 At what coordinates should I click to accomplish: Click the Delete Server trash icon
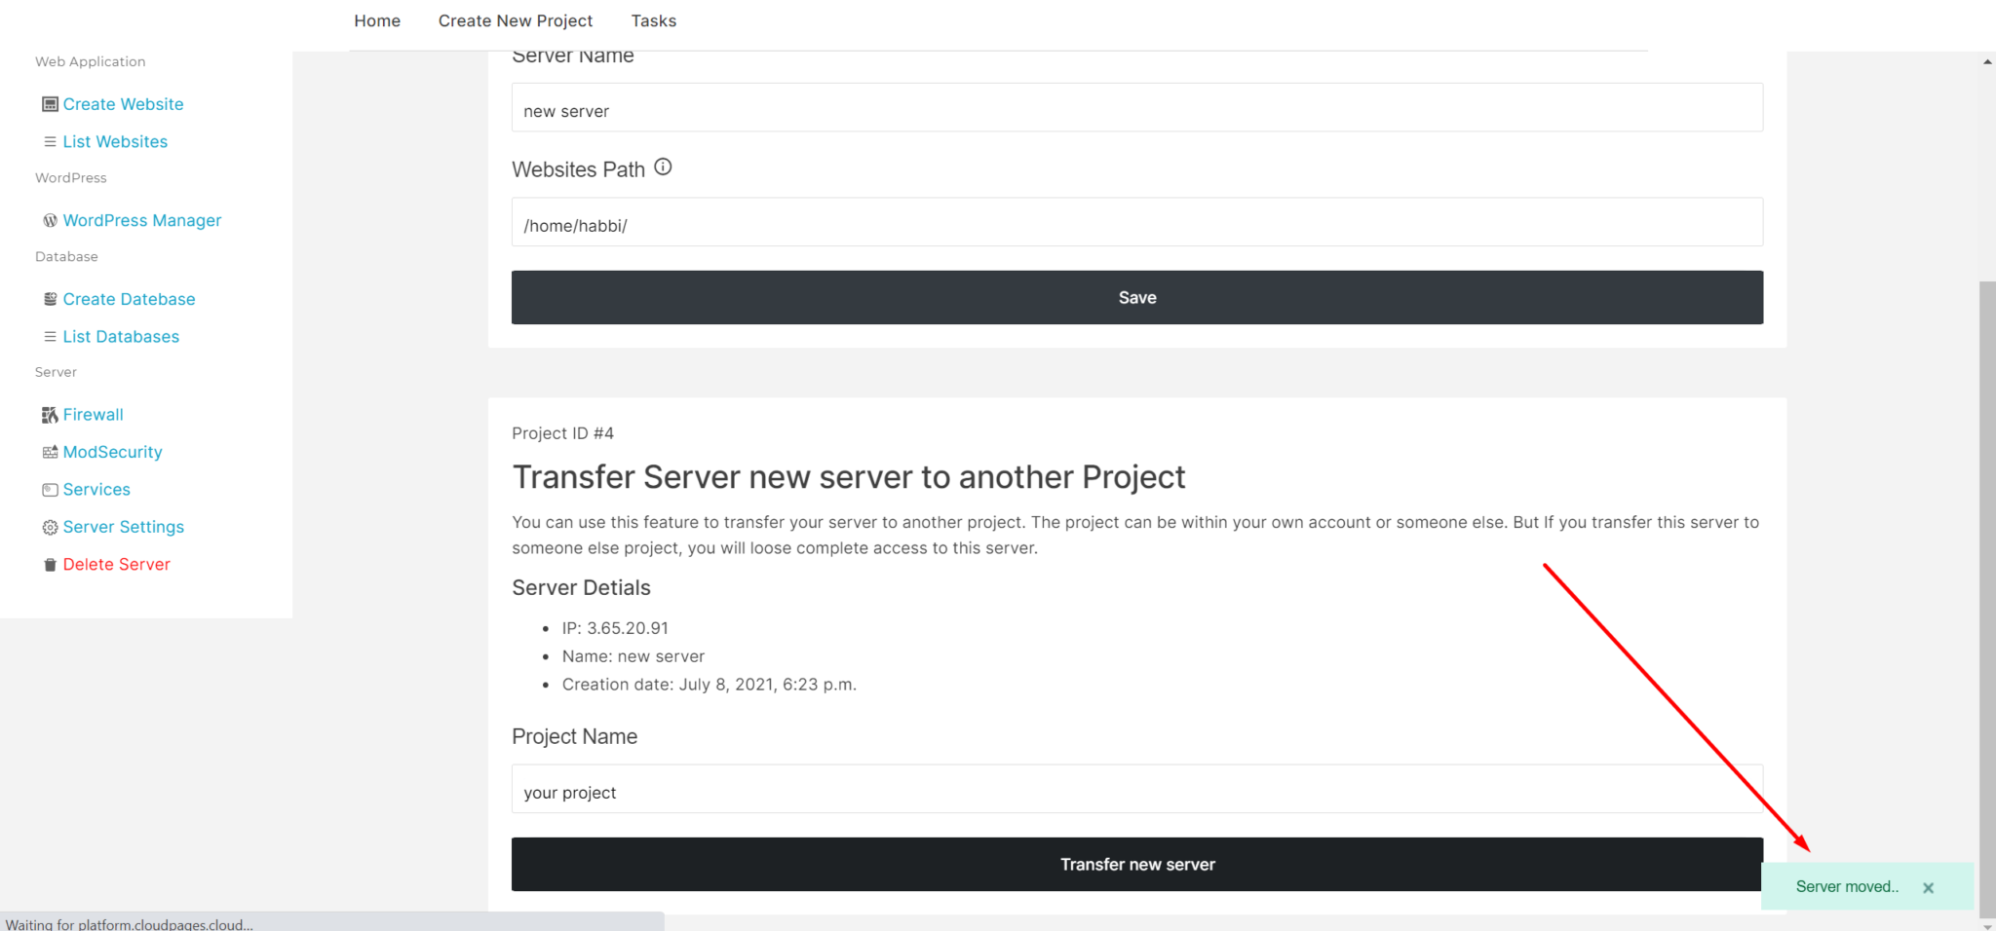coord(50,564)
